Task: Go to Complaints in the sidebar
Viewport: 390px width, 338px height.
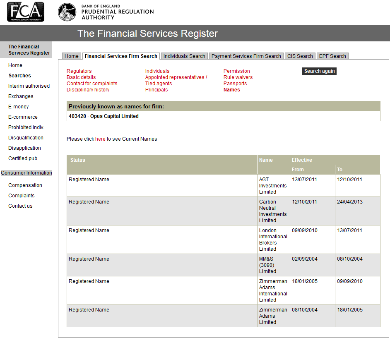Action: [22, 196]
